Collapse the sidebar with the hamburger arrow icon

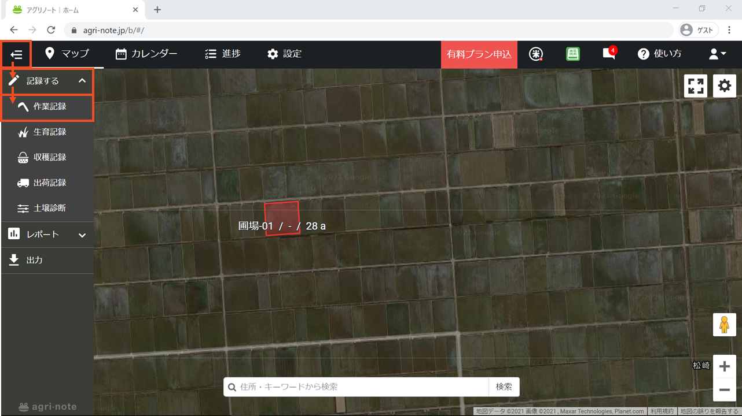tap(16, 54)
